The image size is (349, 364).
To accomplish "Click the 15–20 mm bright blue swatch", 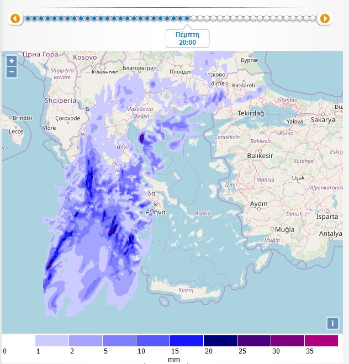I will (x=187, y=340).
